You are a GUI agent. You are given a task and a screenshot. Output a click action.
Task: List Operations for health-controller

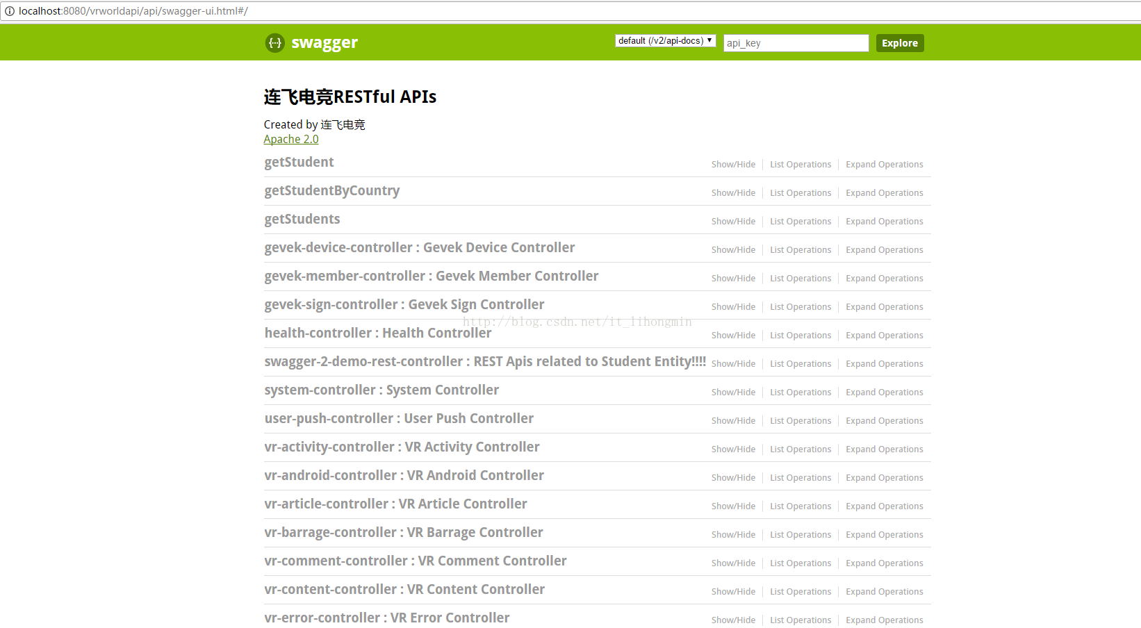tap(801, 336)
